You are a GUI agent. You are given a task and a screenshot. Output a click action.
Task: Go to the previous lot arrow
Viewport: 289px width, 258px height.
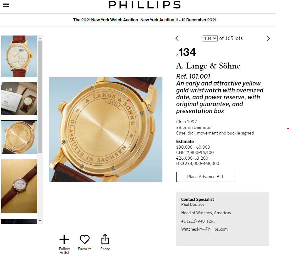tap(177, 38)
